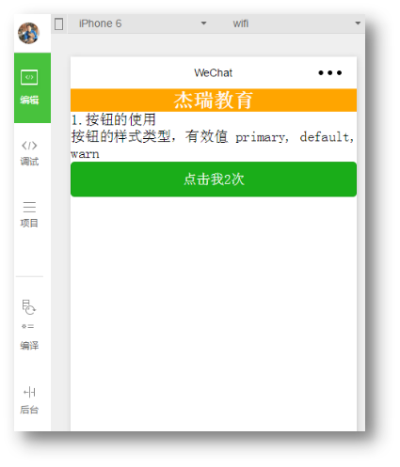
Task: Click the dropdown arrow next to wifi
Action: pos(358,23)
